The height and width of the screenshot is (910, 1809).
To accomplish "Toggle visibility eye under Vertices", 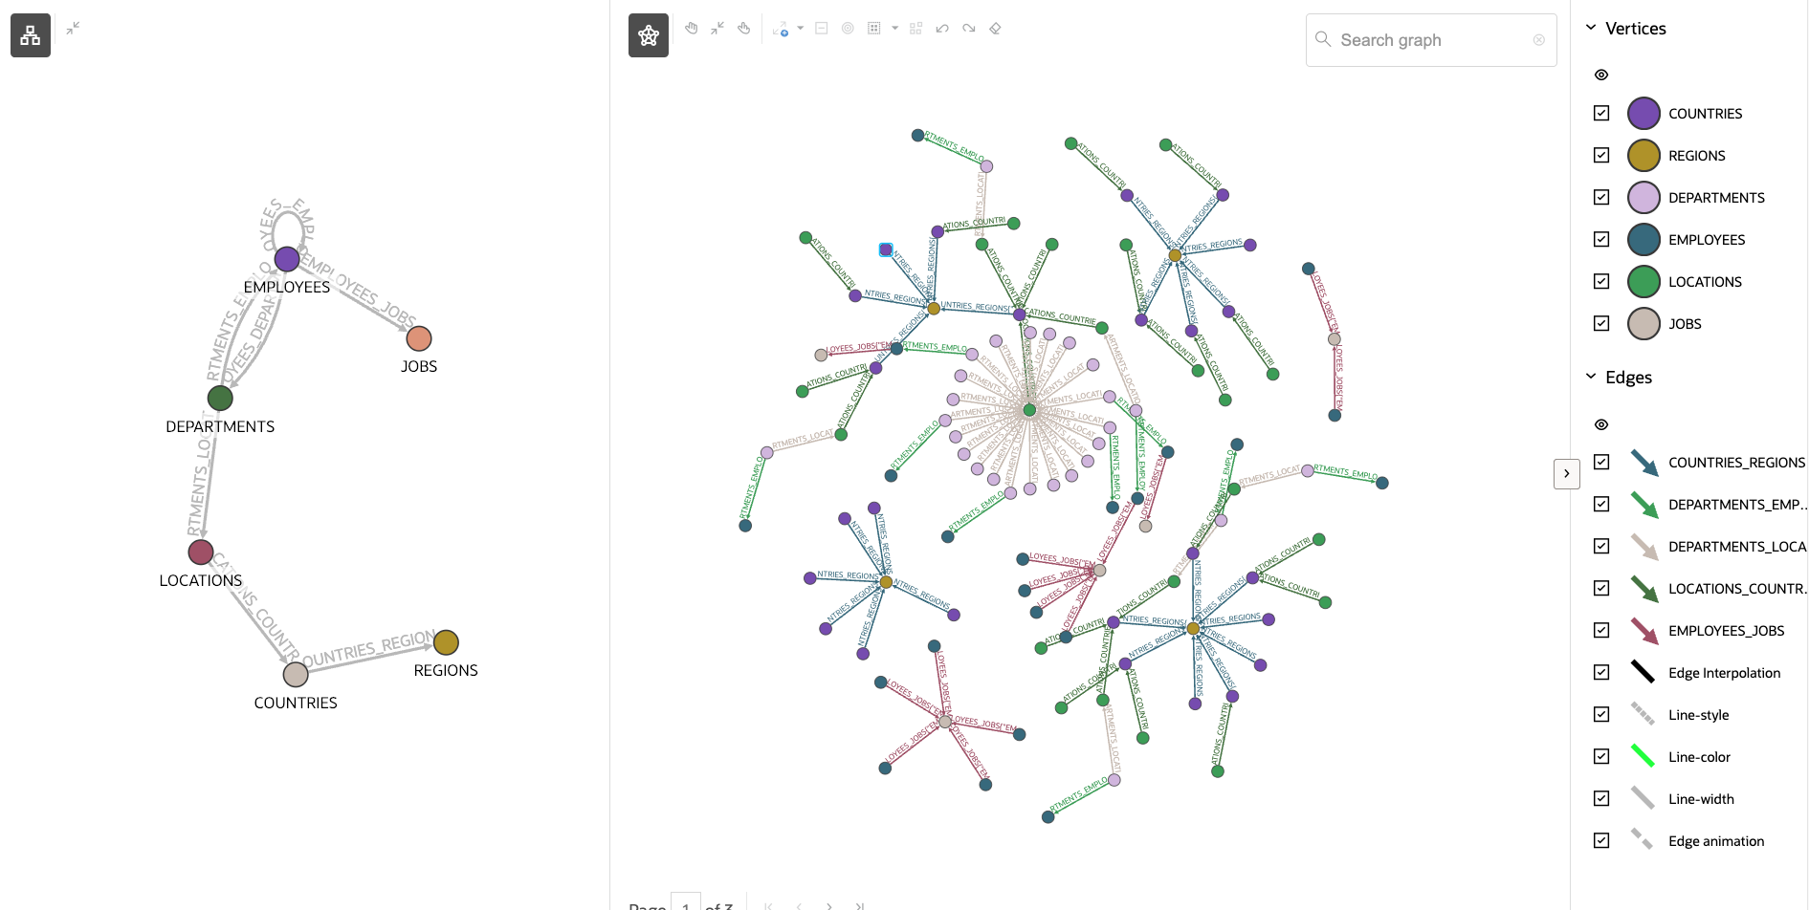I will point(1601,75).
